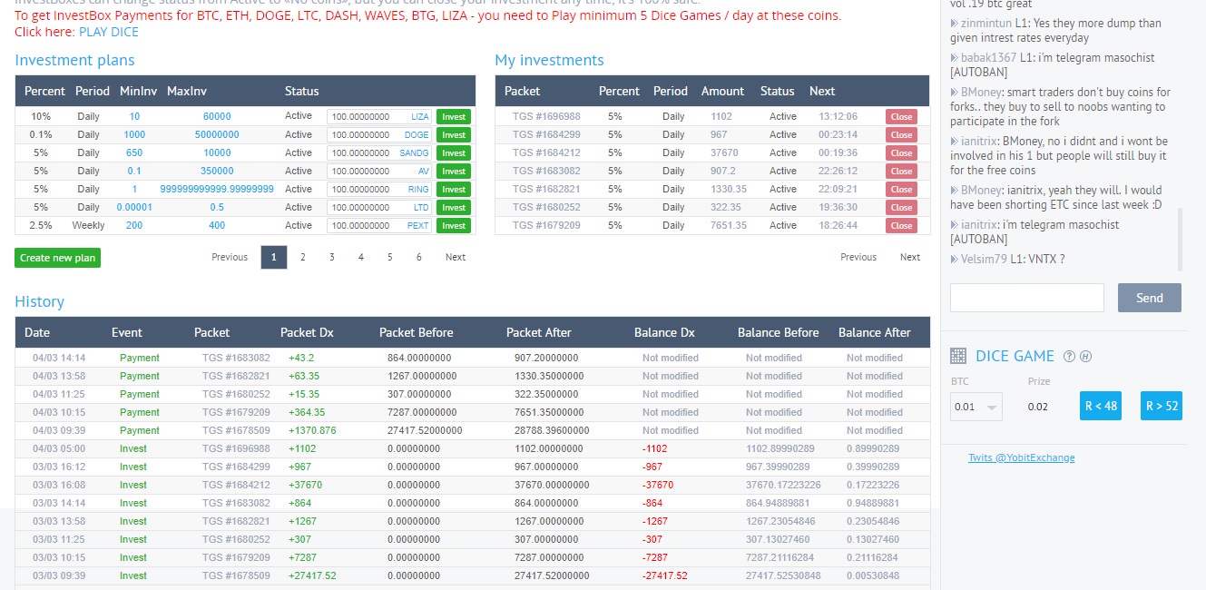Screen dimensions: 1206x590
Task: Edit the AV investment amount field
Action: pyautogui.click(x=379, y=171)
